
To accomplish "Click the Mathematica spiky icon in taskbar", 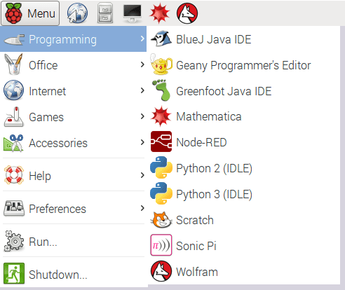I will coord(160,13).
